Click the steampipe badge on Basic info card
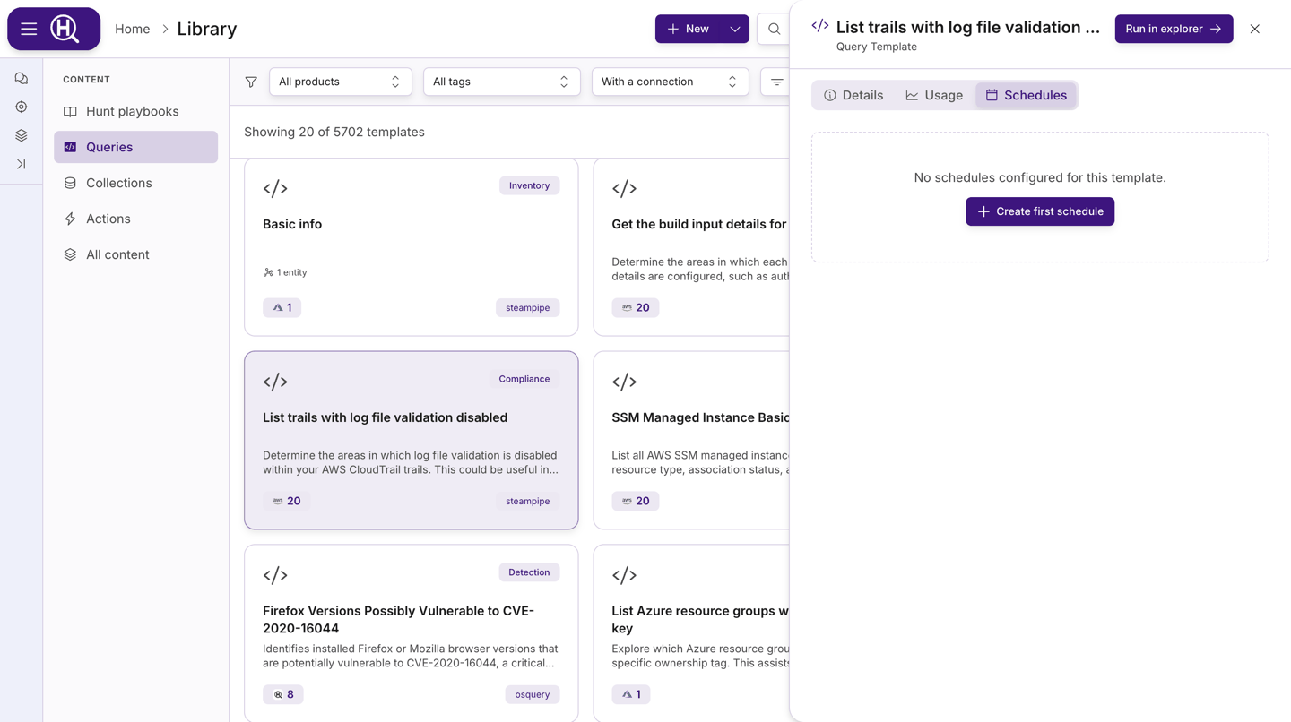The image size is (1291, 722). click(527, 307)
